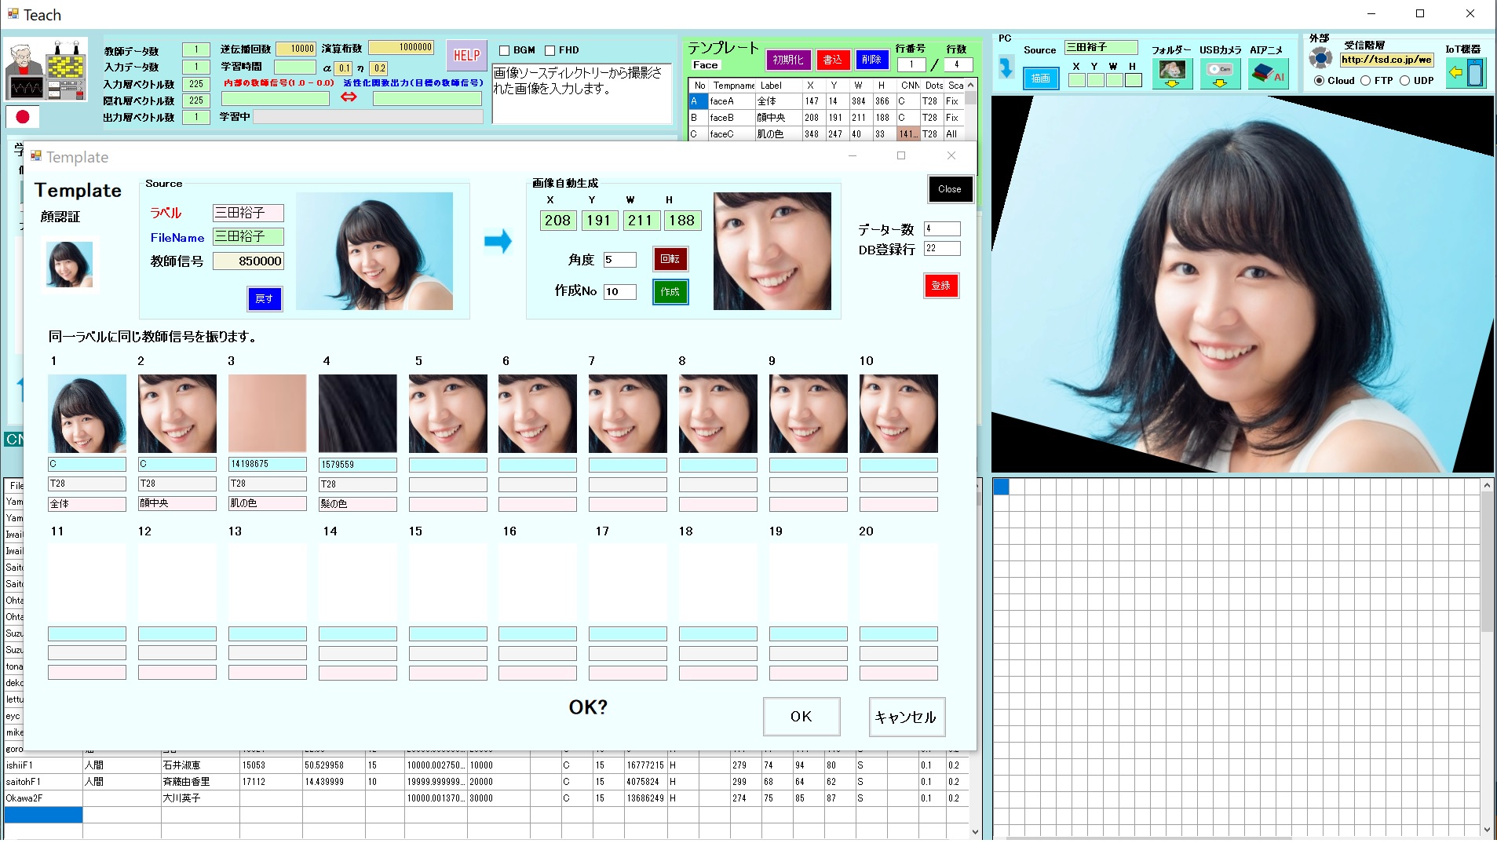Select faceB row in template table
The width and height of the screenshot is (1497, 847).
pyautogui.click(x=721, y=118)
